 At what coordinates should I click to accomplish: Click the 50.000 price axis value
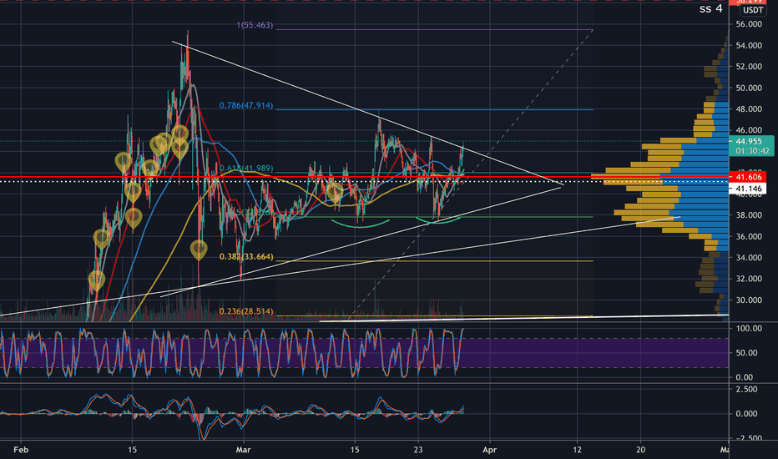[x=749, y=88]
